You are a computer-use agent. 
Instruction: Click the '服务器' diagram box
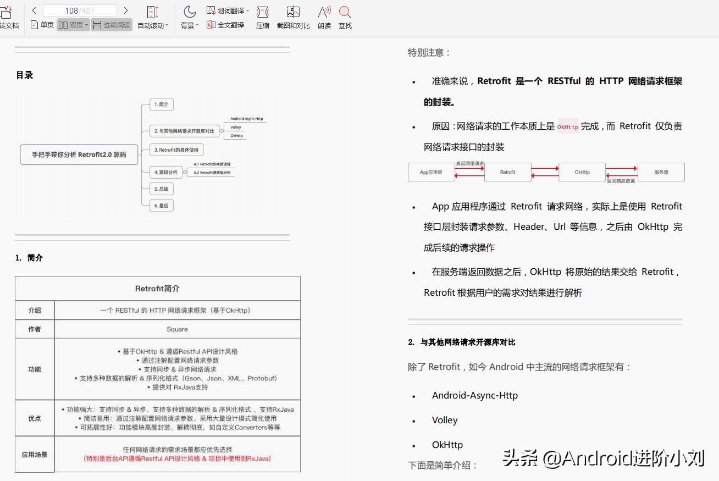click(661, 172)
